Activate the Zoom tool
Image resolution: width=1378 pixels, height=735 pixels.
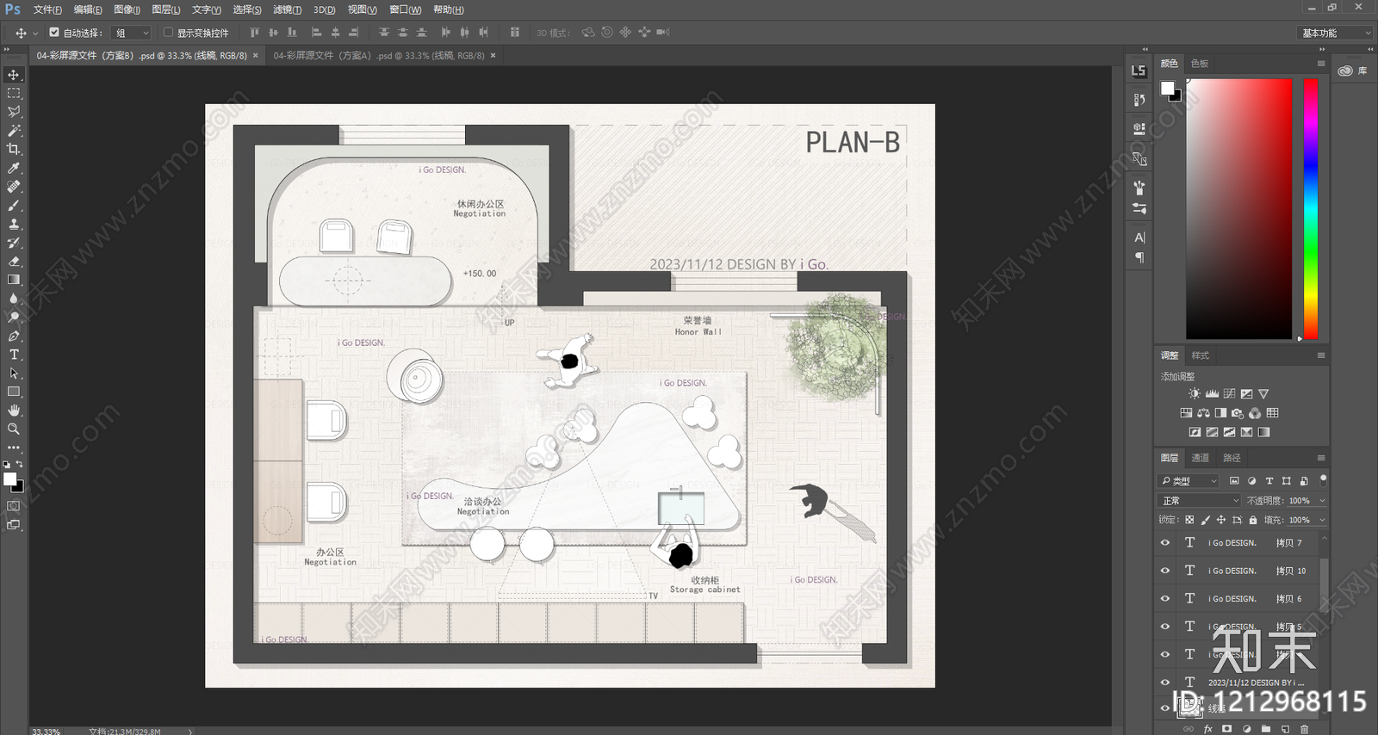14,429
